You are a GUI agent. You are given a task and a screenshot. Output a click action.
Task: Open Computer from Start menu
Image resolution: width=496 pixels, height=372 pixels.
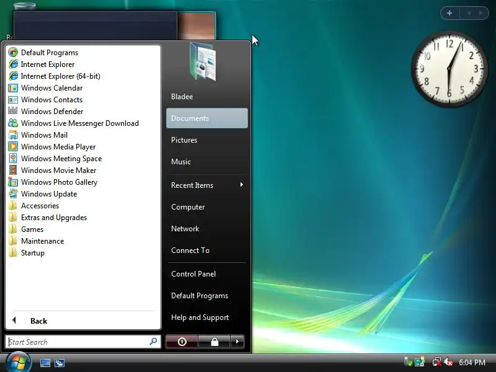[207, 207]
